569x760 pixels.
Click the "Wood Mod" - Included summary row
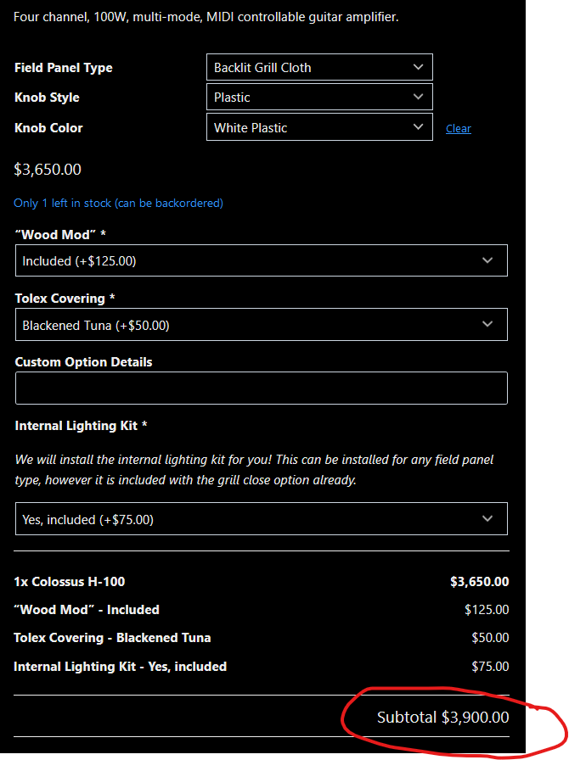coord(87,610)
